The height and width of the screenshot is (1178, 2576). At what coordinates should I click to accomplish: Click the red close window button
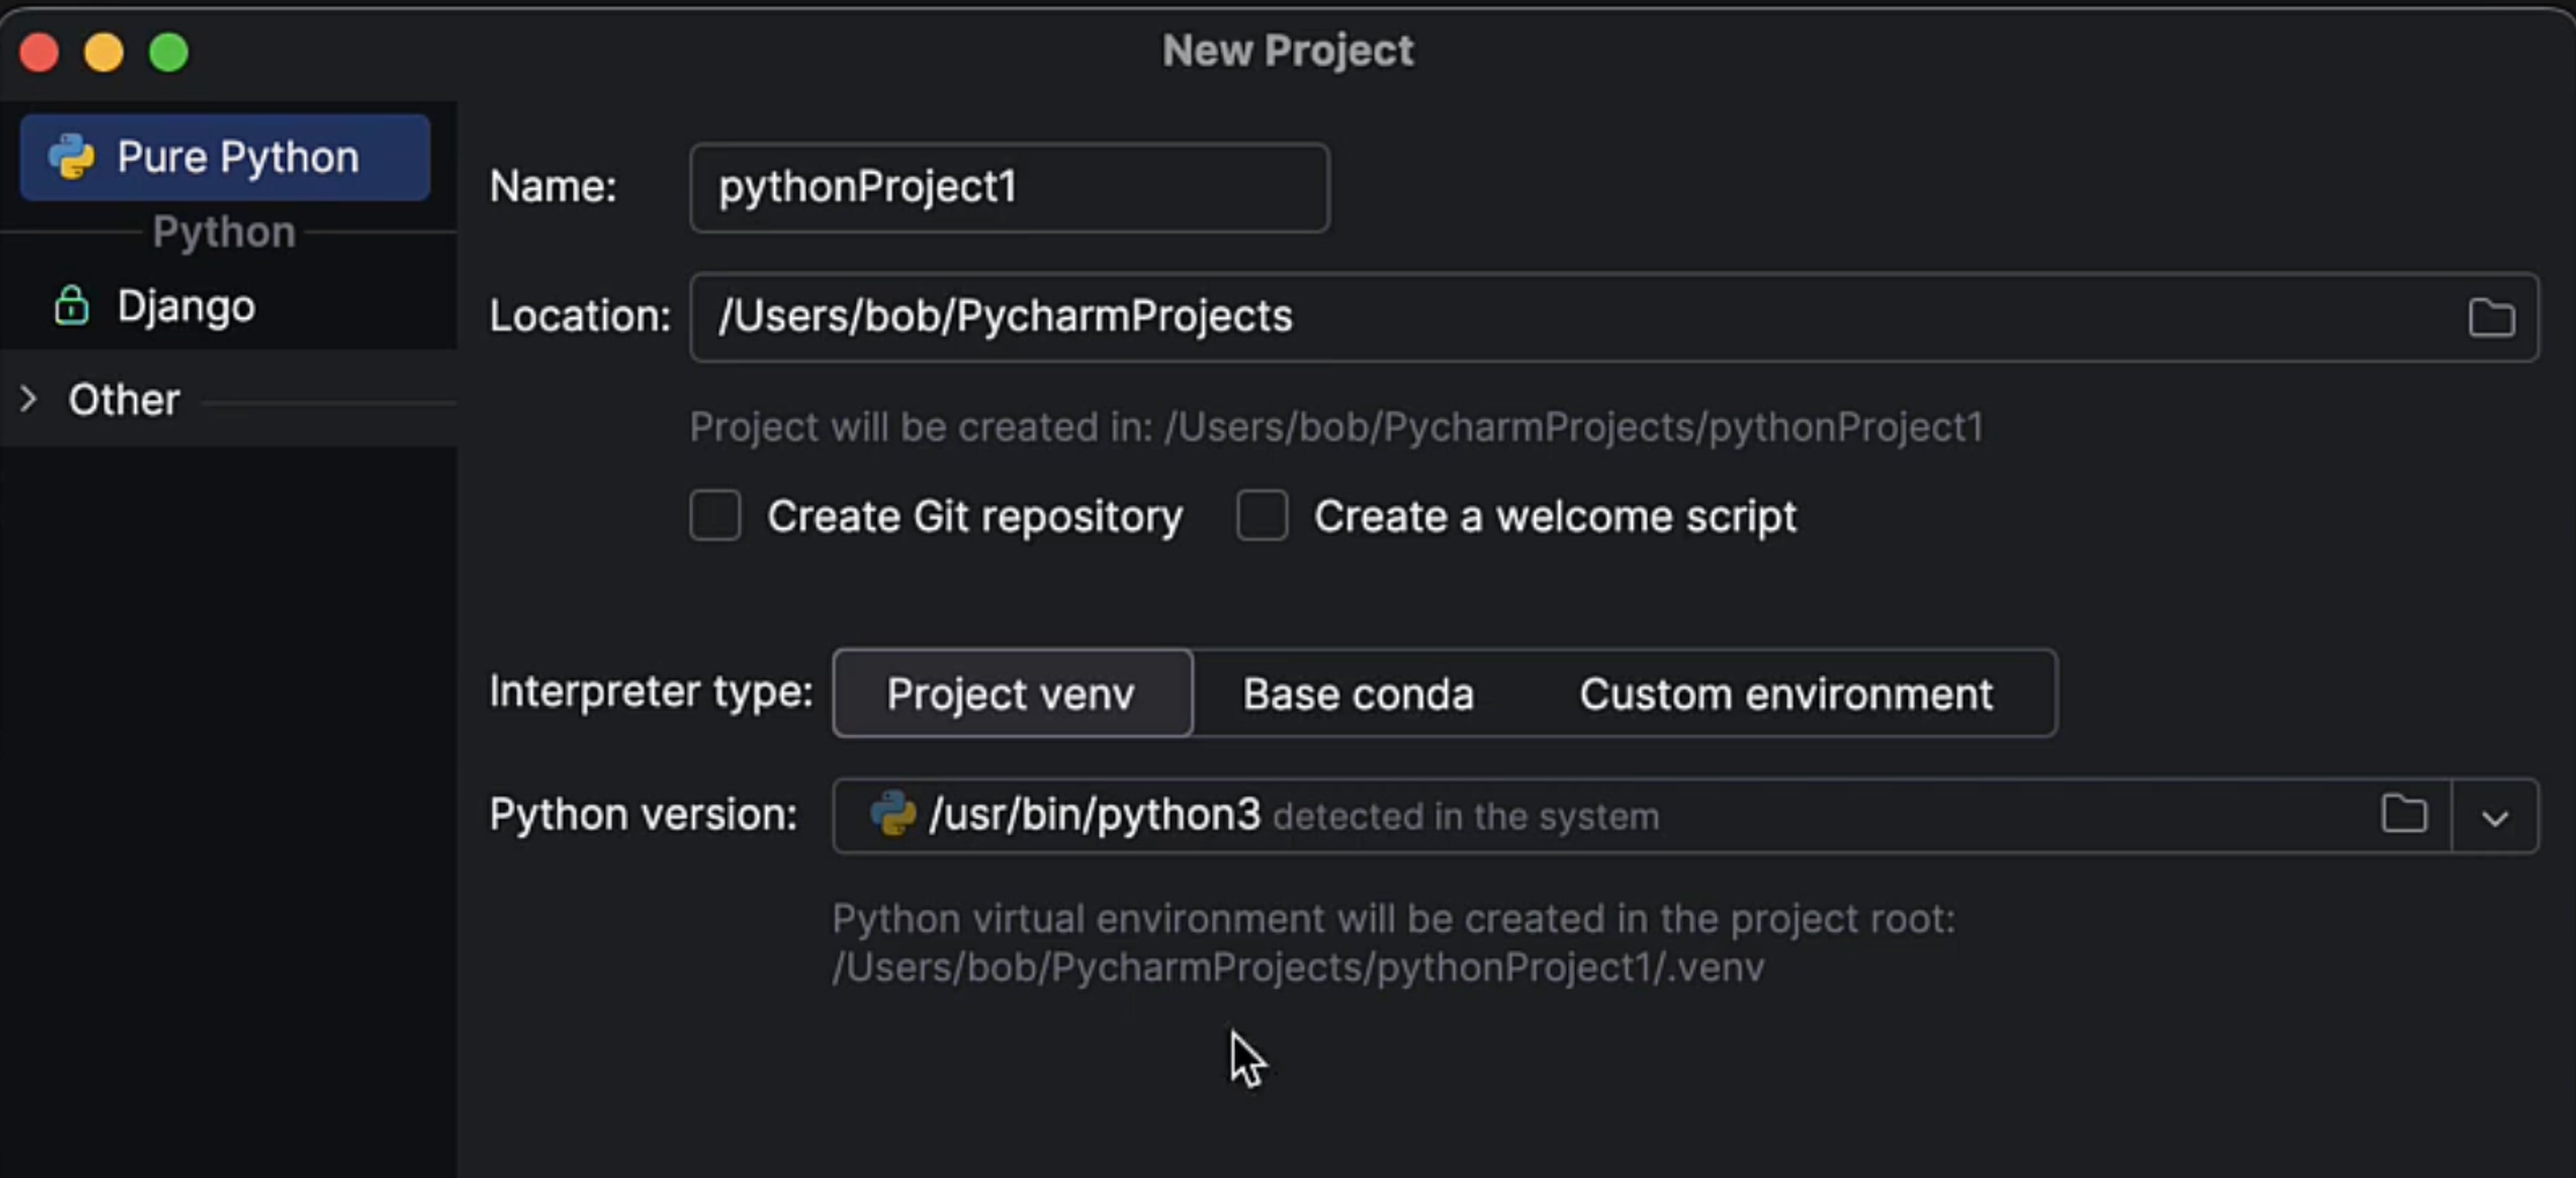pyautogui.click(x=40, y=52)
